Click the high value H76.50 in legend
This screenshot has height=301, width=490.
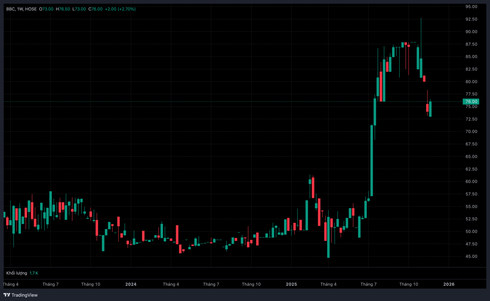tap(63, 9)
